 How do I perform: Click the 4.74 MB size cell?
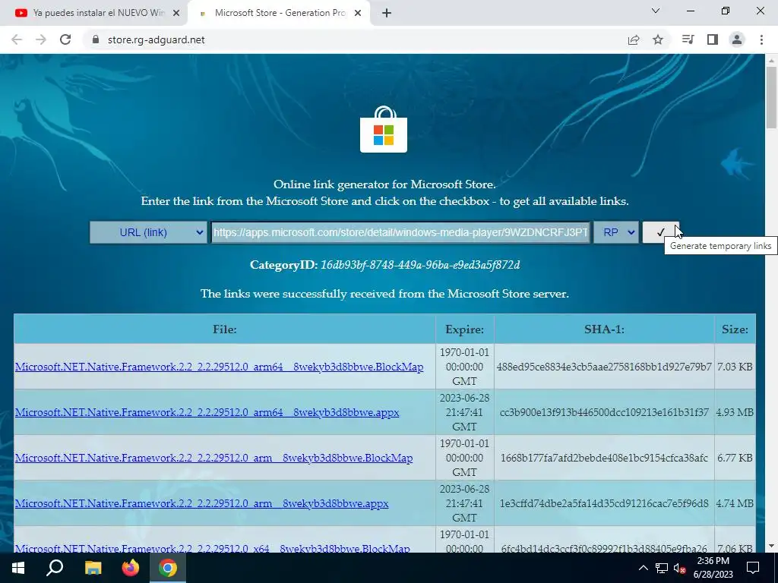(735, 504)
